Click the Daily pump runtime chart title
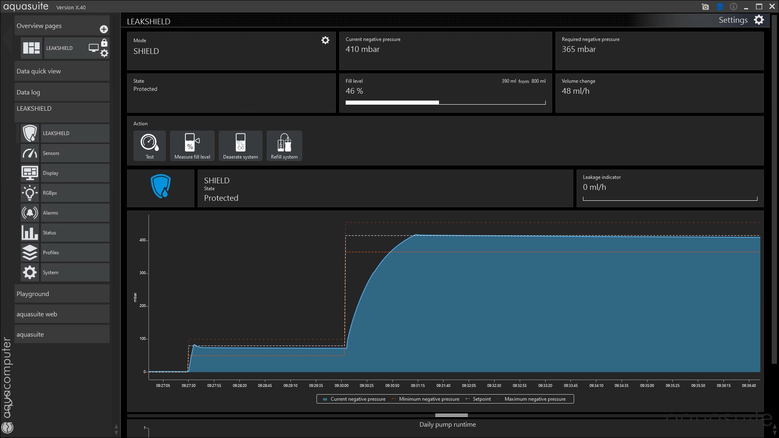This screenshot has height=438, width=779. [x=448, y=425]
